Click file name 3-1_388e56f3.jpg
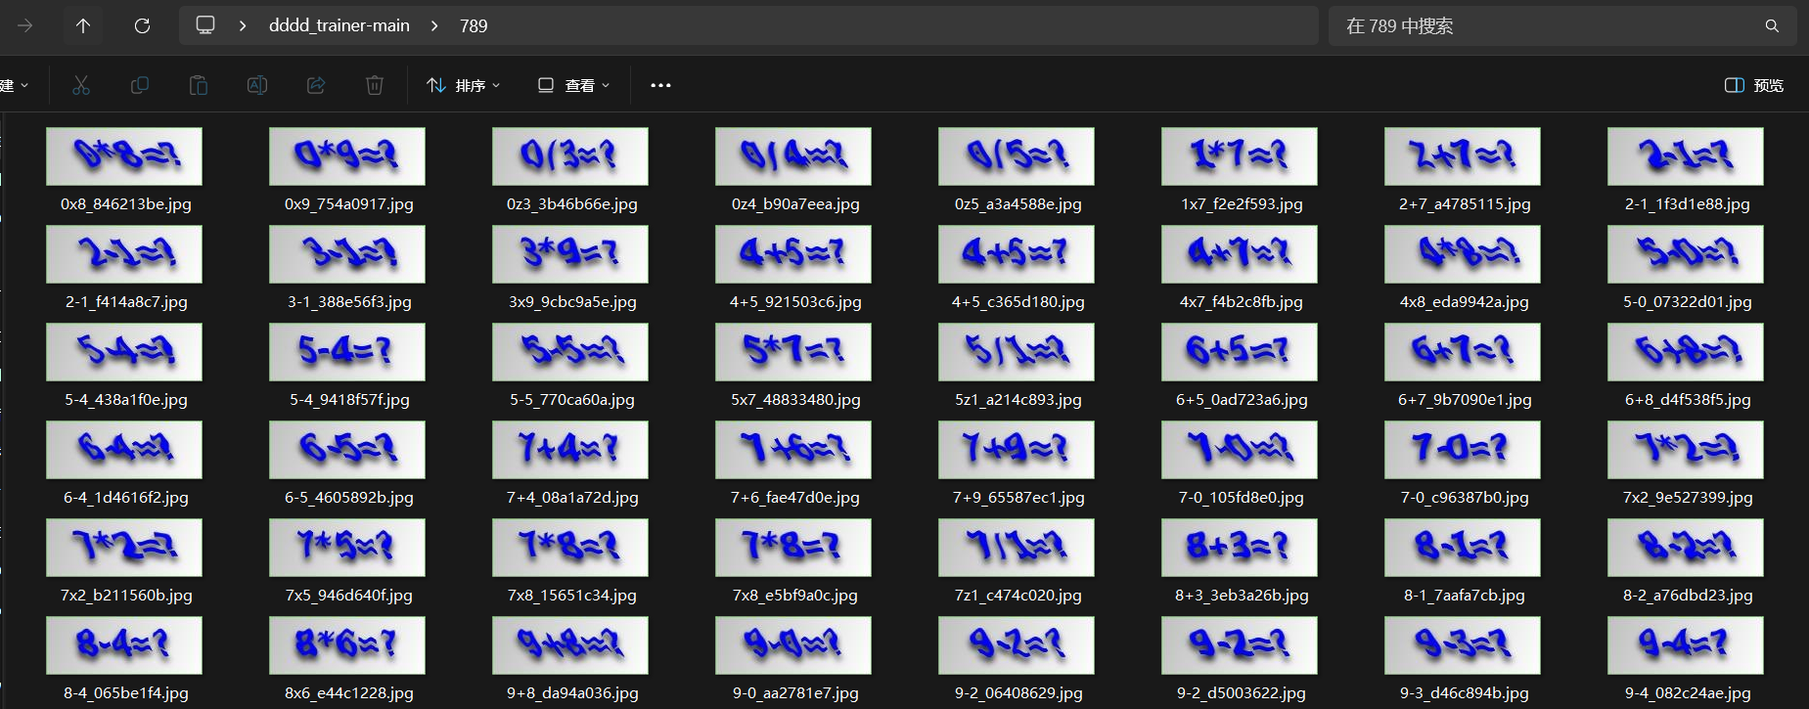 click(349, 302)
